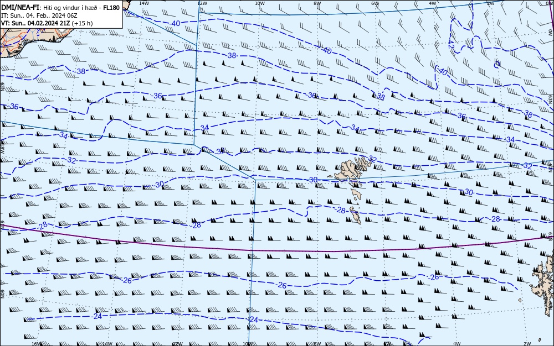
Task: Select the -30 label just west of Faroe Islands
Action: point(312,180)
